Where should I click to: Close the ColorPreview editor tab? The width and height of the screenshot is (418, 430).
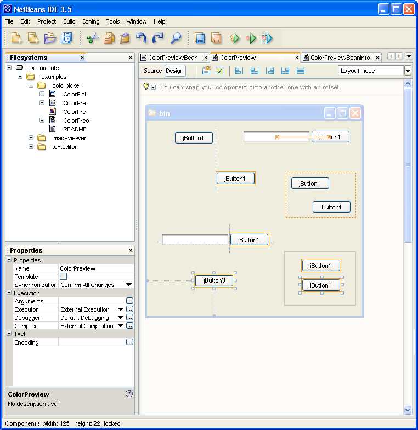point(297,58)
